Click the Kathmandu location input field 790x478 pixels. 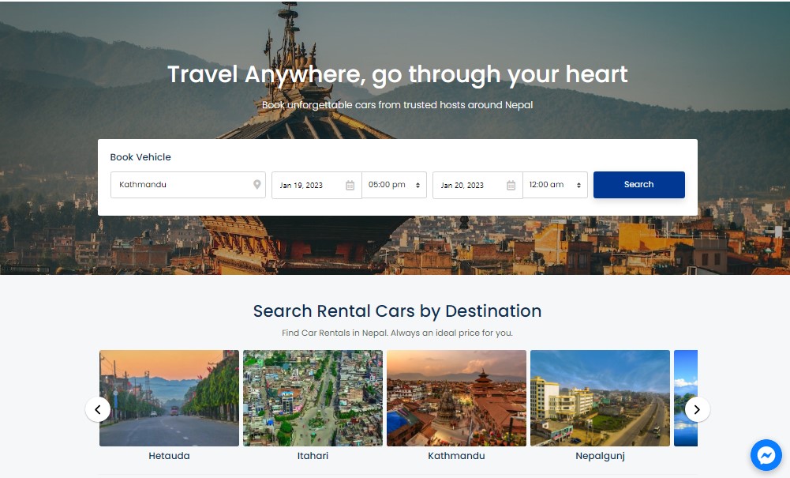pos(188,185)
